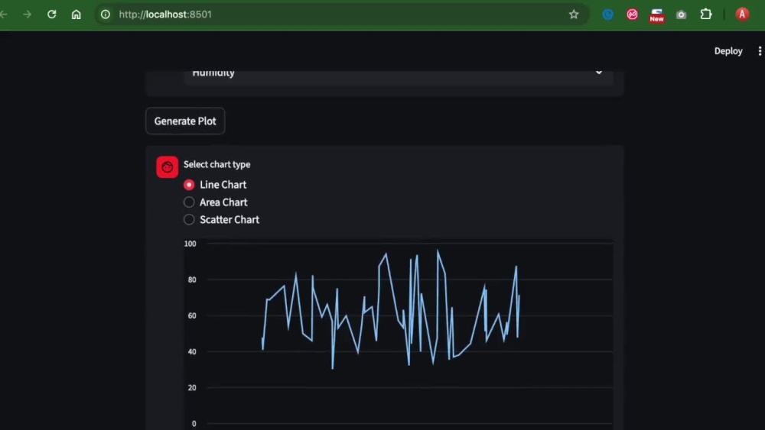Open the user profile avatar A
The height and width of the screenshot is (430, 765).
coord(742,14)
